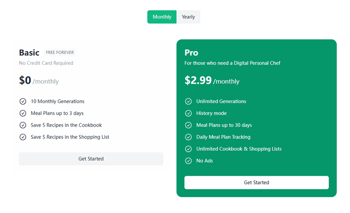Click checkmark icon beside Unlimited Cookbook & Shopping Lists
350x213 pixels.
tap(189, 149)
